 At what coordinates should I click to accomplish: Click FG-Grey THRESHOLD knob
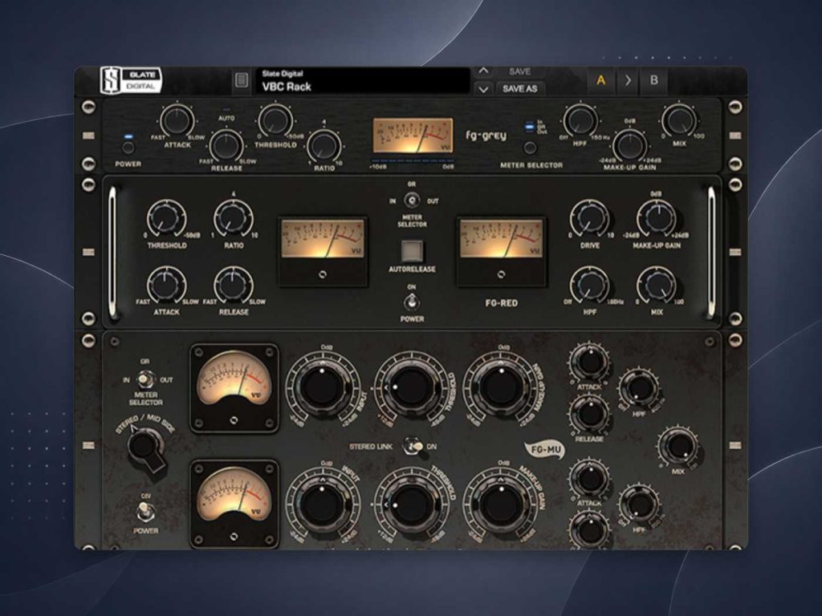coord(275,120)
